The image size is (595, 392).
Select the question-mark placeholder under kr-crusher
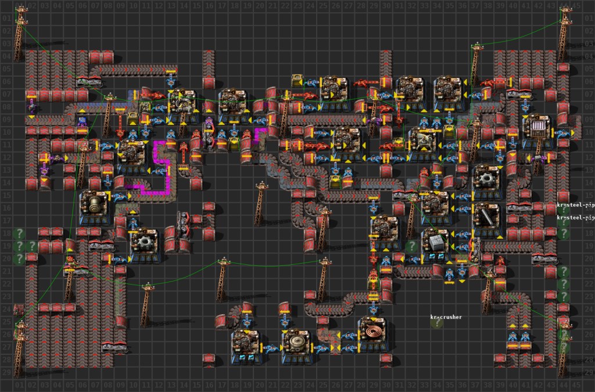(437, 323)
